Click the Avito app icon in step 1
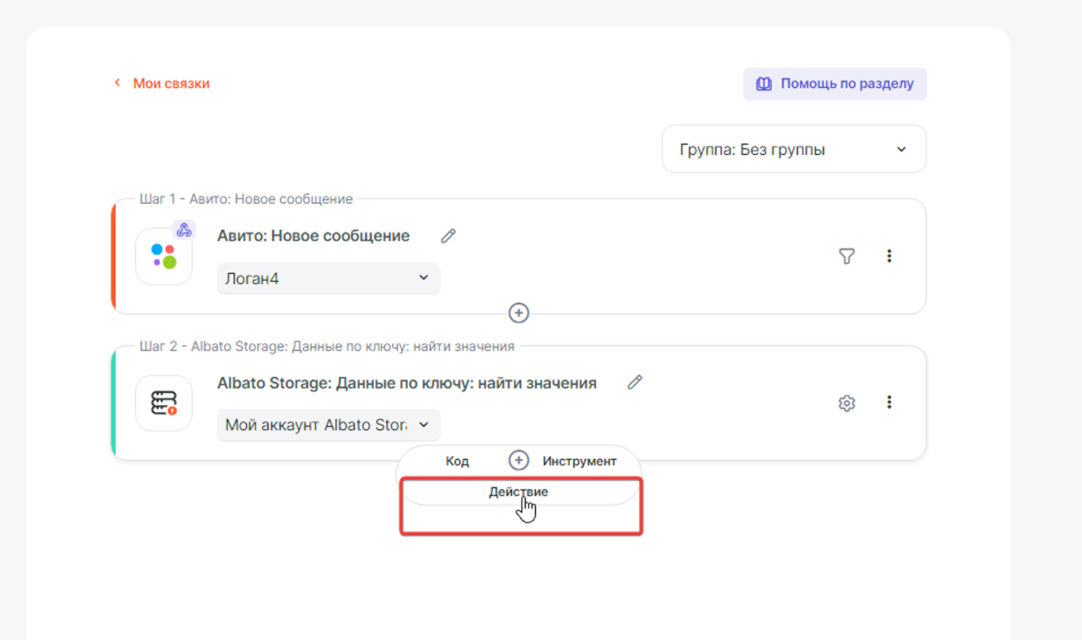Image resolution: width=1082 pixels, height=640 pixels. click(x=164, y=256)
